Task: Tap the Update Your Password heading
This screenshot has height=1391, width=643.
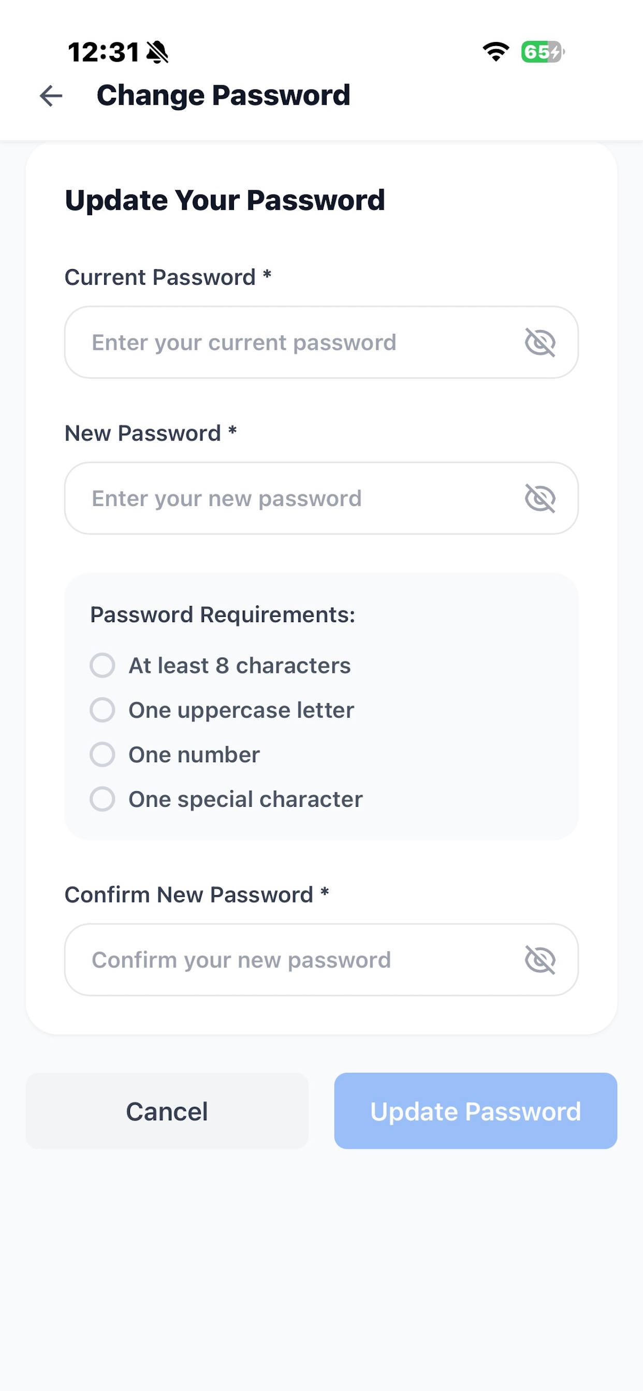Action: pyautogui.click(x=225, y=200)
